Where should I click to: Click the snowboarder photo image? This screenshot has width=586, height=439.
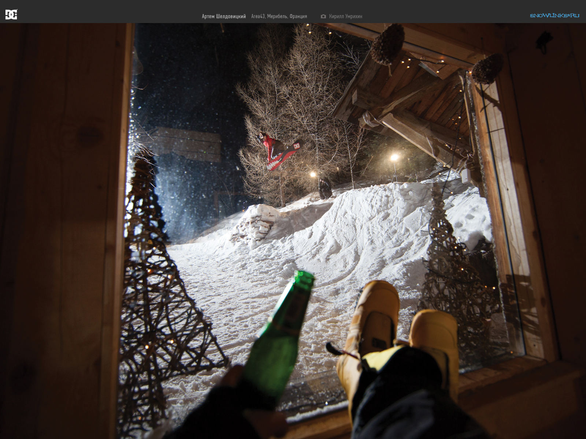tap(293, 231)
